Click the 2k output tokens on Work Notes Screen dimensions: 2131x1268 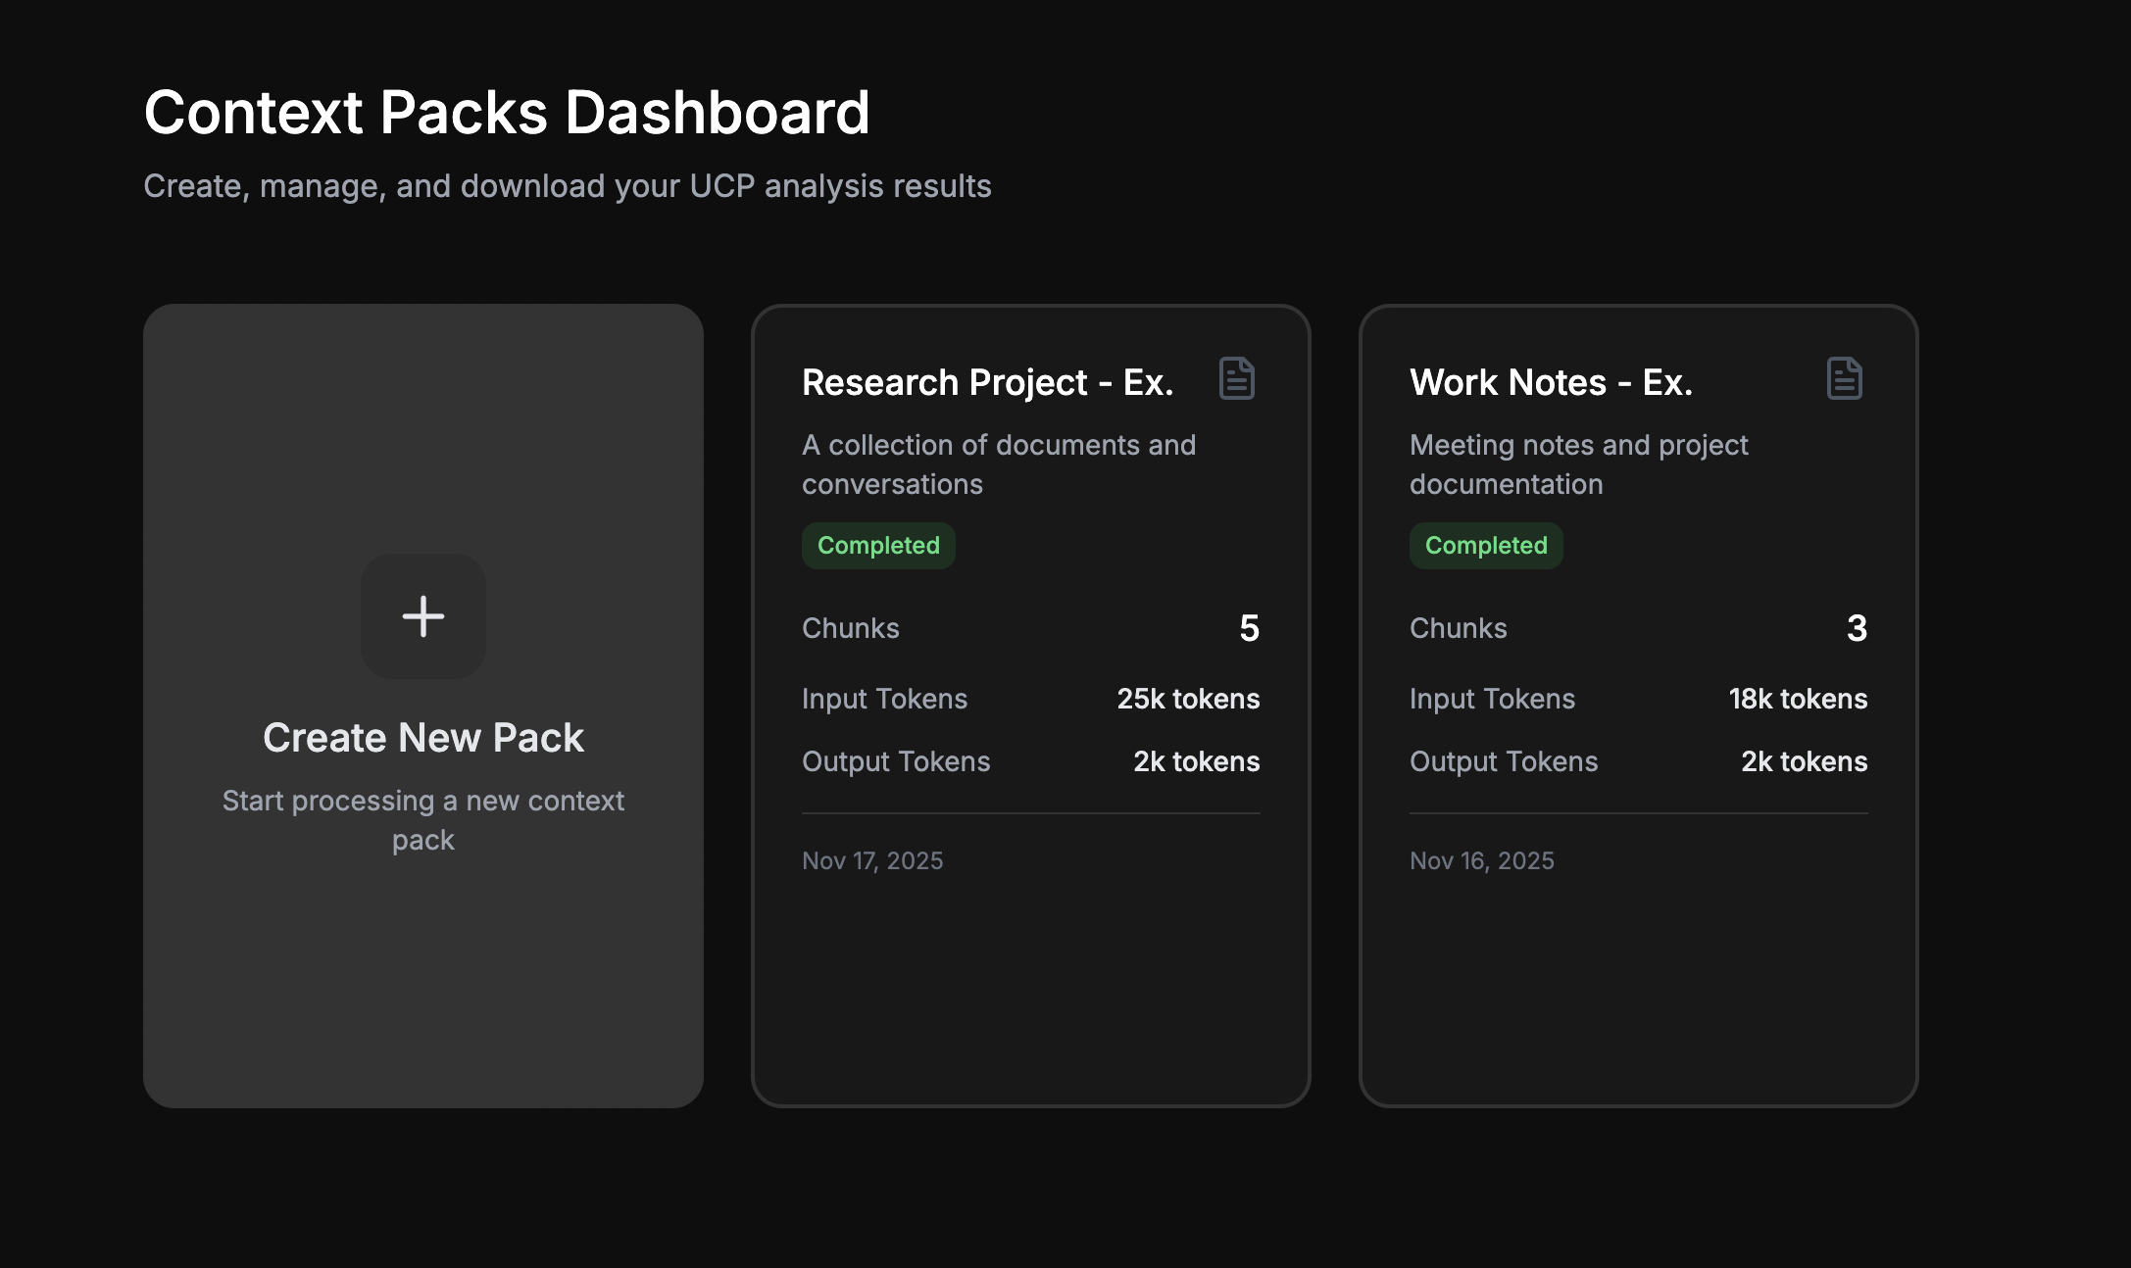[x=1803, y=760]
